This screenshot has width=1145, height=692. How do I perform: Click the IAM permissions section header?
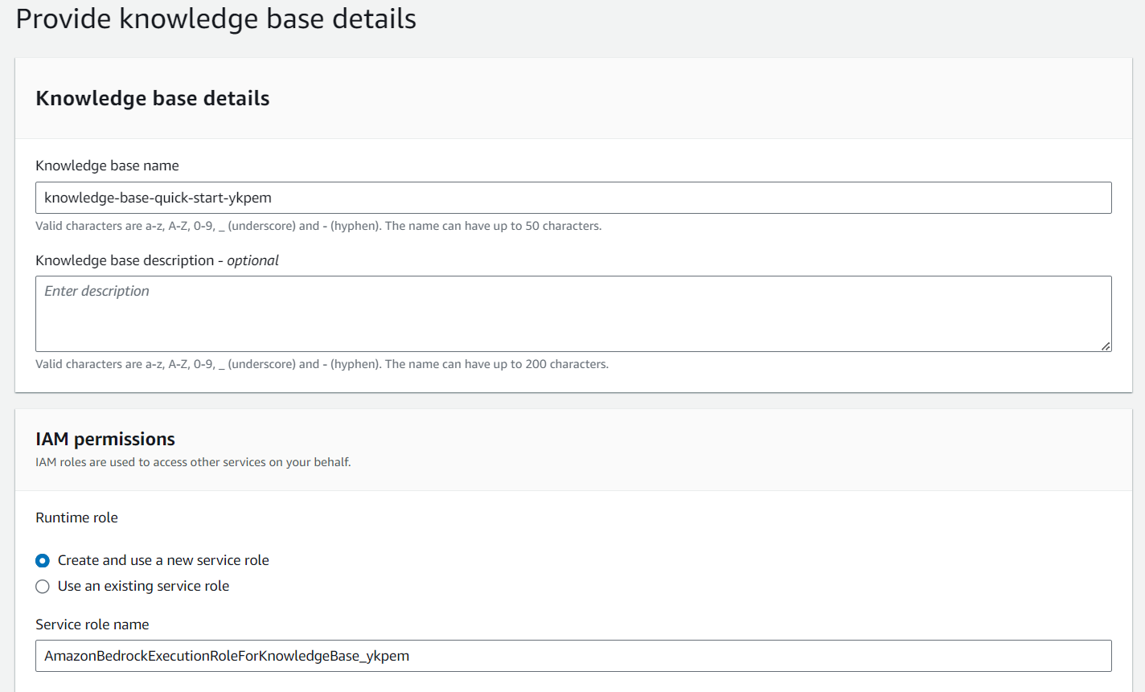click(x=105, y=439)
